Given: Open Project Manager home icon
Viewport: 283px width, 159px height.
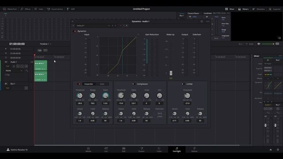Looking at the screenshot, I should 271,150.
